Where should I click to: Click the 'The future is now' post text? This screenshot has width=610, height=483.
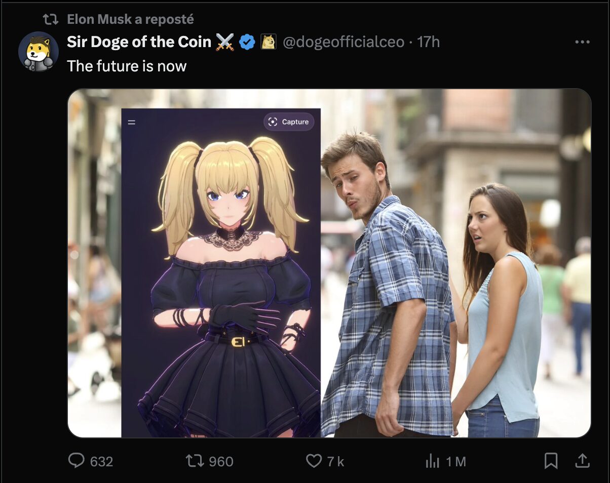click(127, 66)
